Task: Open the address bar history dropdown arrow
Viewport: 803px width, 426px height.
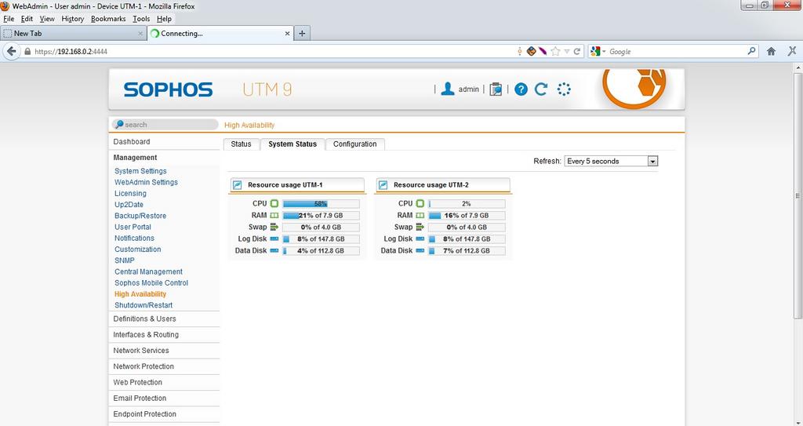Action: 567,51
